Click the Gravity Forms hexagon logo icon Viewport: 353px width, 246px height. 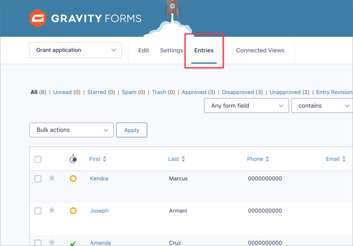[x=38, y=18]
